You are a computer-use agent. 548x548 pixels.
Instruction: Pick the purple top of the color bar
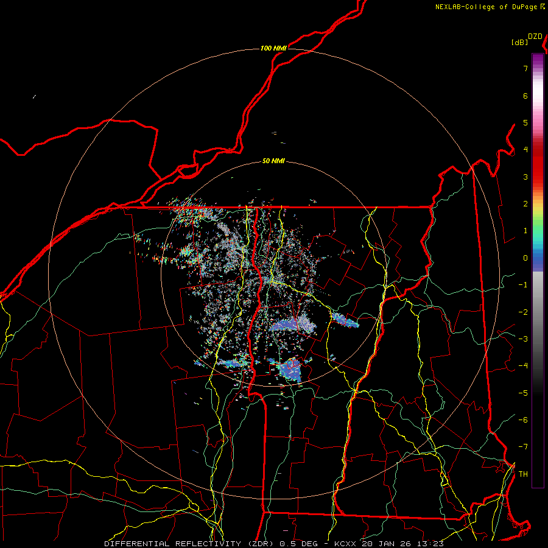point(538,60)
